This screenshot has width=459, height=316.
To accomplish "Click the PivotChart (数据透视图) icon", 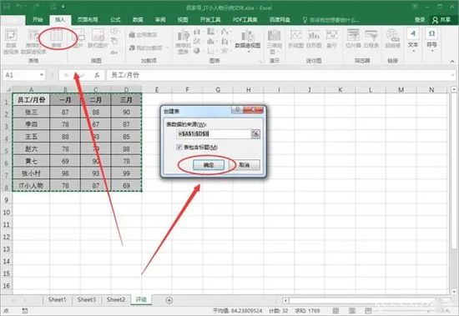I will [x=248, y=40].
